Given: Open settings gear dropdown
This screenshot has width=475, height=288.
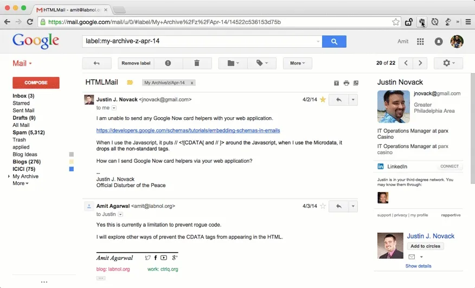Looking at the screenshot, I should [x=448, y=63].
